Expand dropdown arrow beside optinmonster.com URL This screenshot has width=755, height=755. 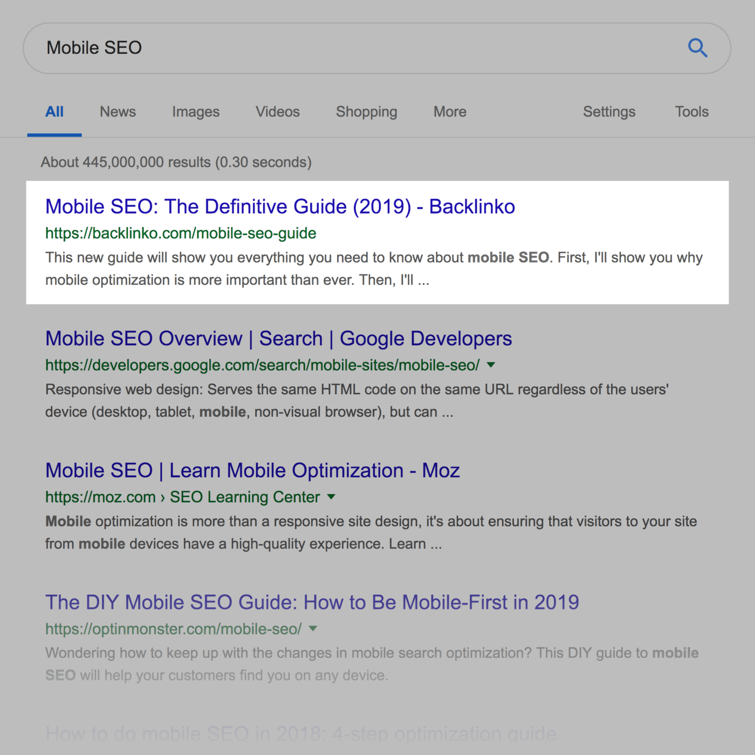coord(313,629)
